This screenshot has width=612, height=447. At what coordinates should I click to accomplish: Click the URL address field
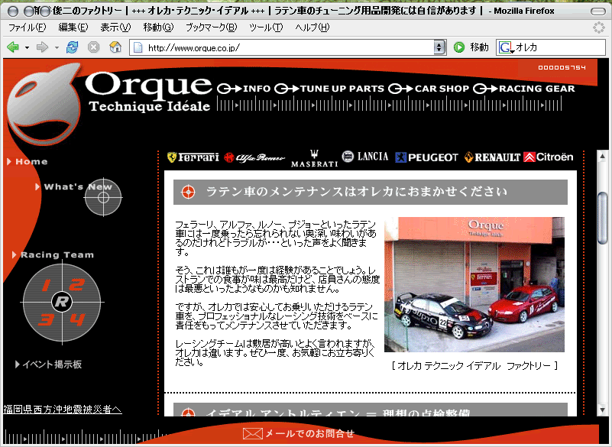[x=287, y=47]
